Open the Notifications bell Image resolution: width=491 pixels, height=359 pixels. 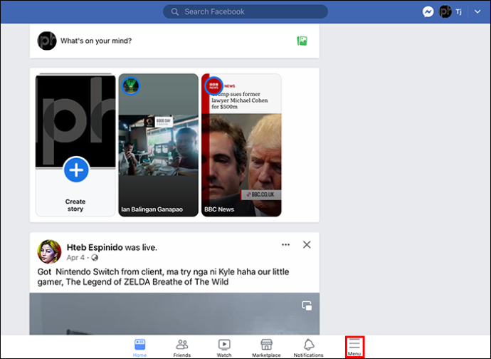pyautogui.click(x=308, y=348)
